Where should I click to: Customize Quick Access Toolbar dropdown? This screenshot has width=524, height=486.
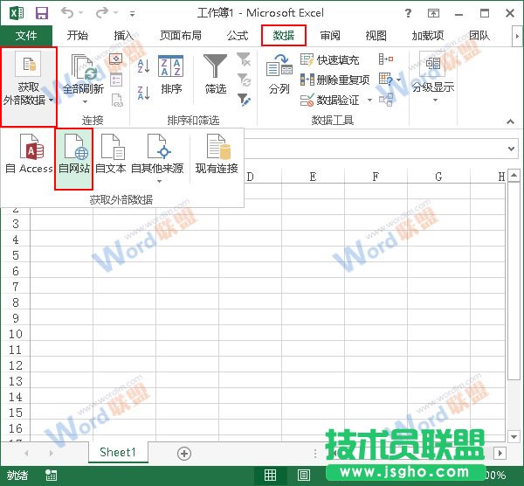click(x=133, y=14)
